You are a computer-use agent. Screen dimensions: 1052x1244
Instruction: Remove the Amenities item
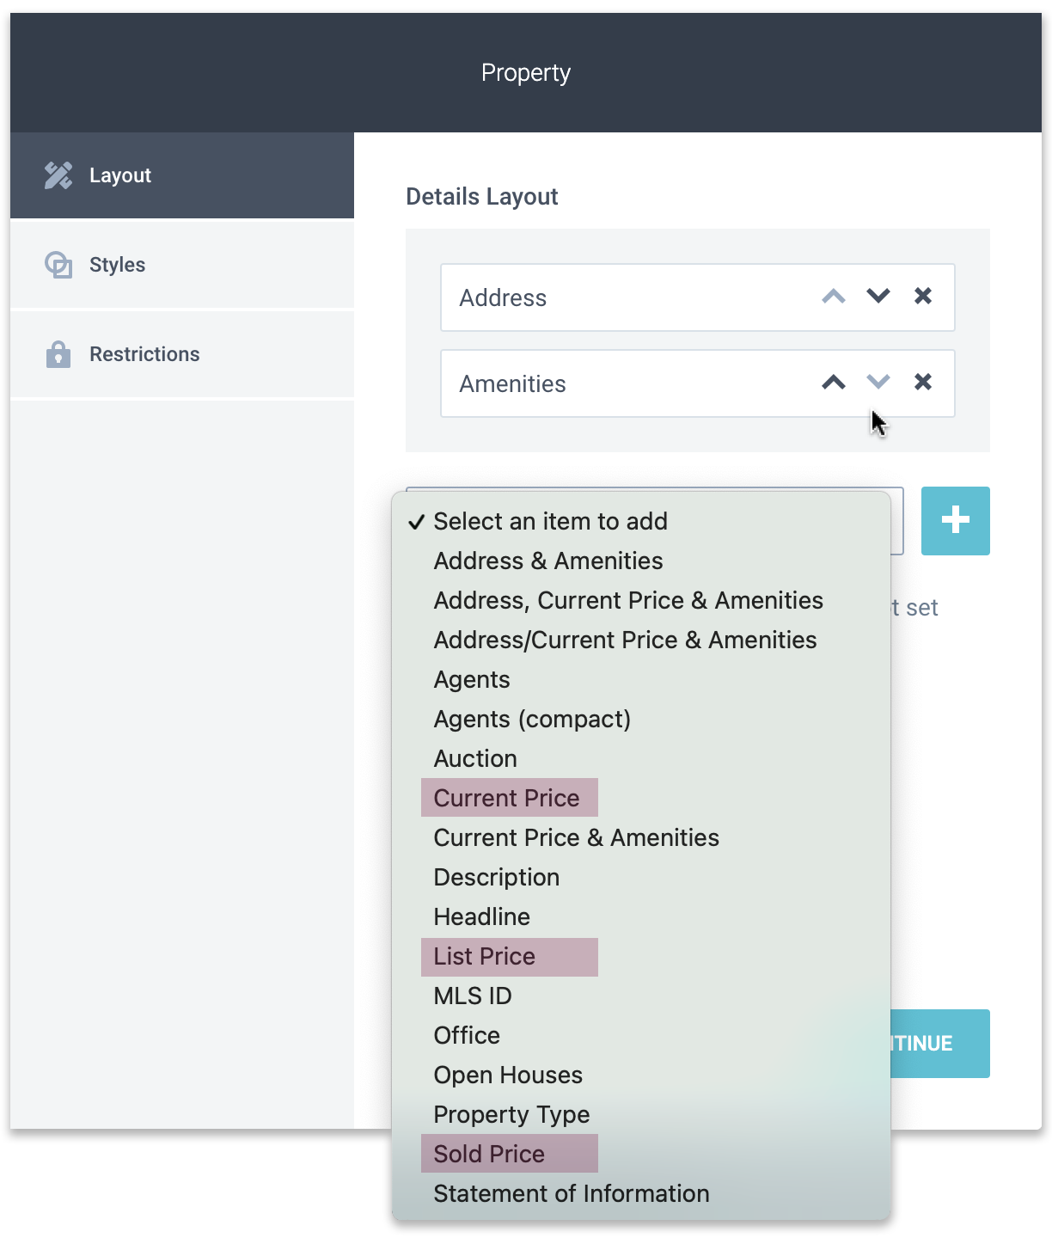point(923,382)
